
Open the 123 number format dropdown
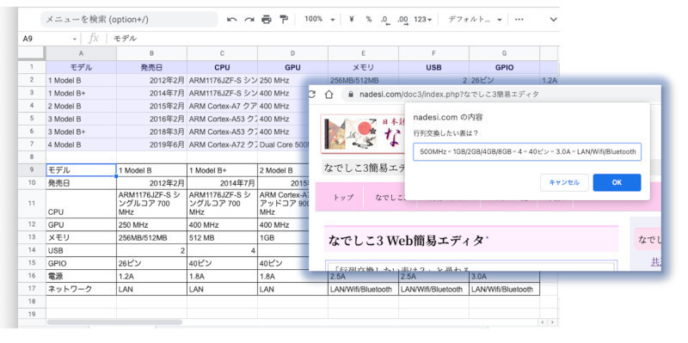(x=422, y=19)
